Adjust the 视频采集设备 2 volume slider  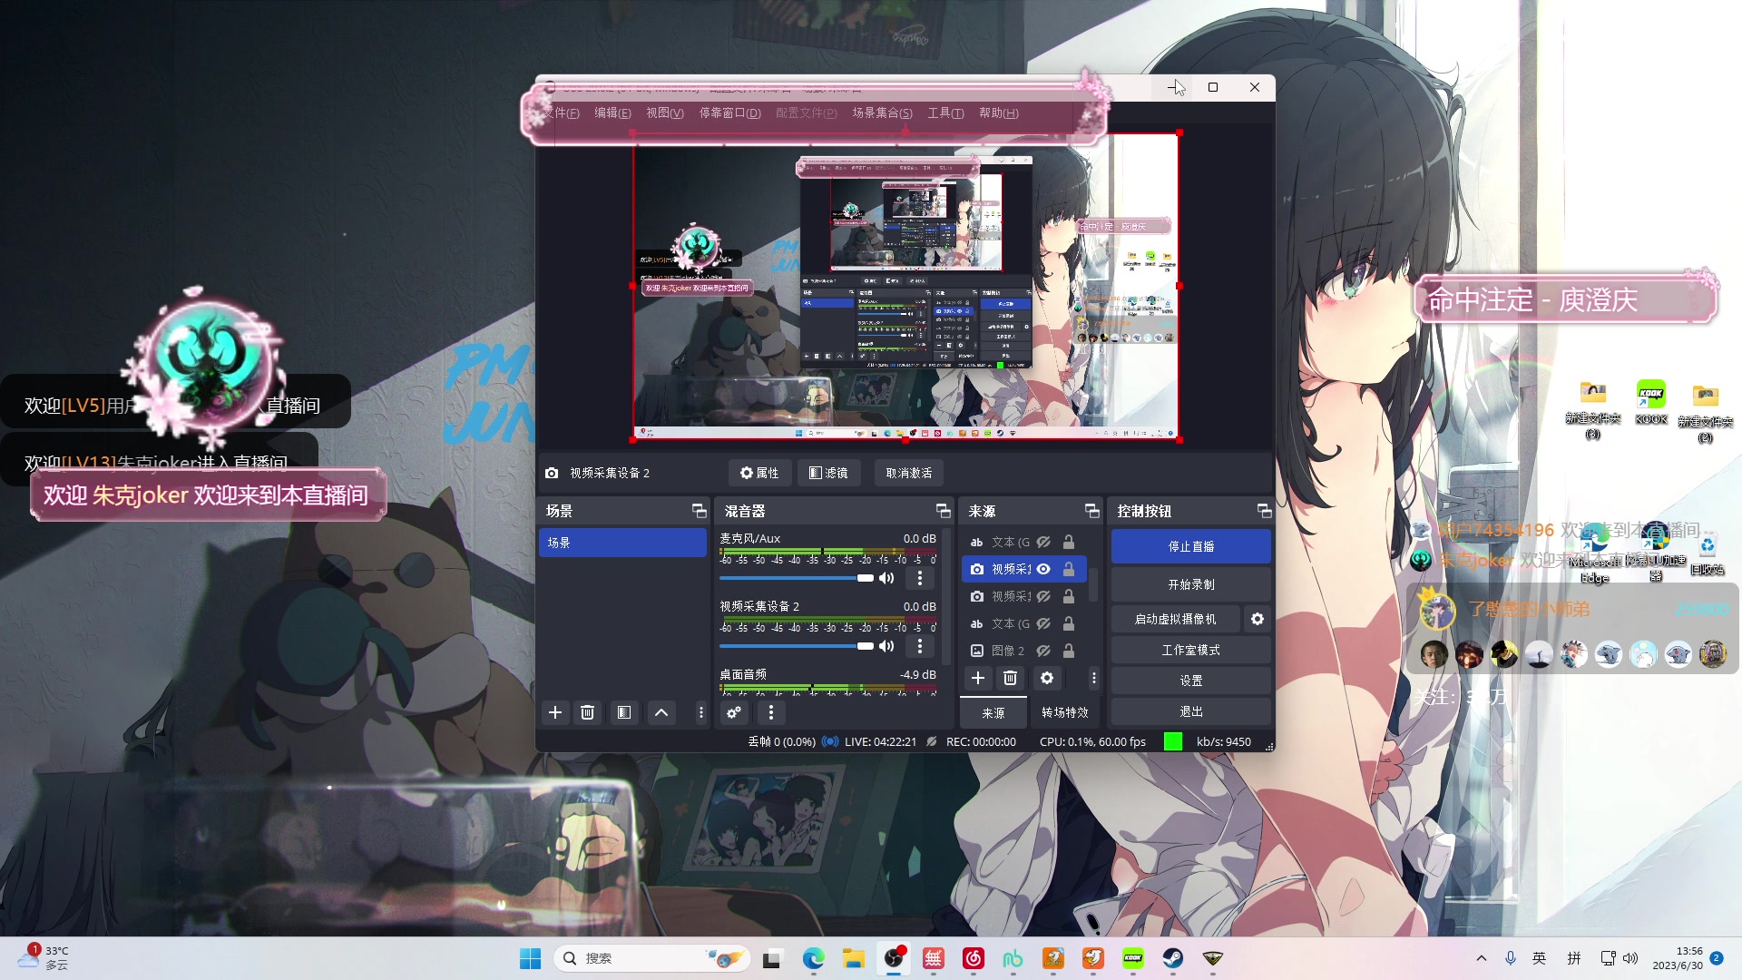797,646
